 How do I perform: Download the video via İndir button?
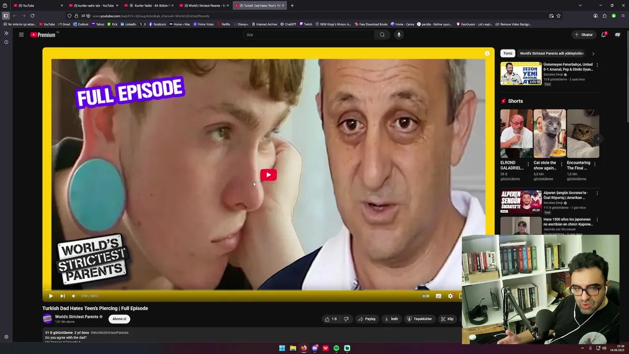coord(391,319)
